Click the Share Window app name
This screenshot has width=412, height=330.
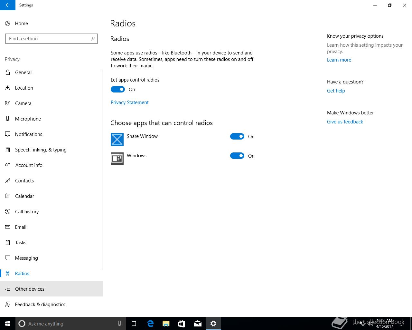tap(142, 136)
